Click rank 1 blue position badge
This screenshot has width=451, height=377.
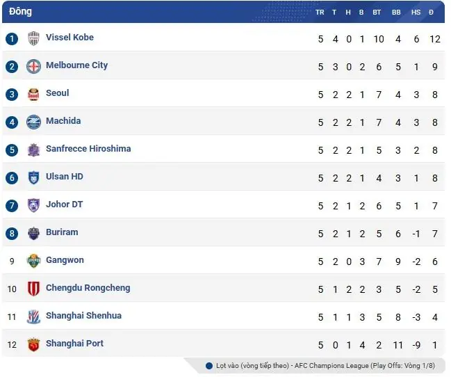[x=11, y=38]
